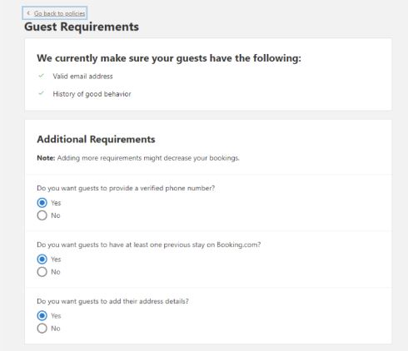
Task: Select No radio for address details
Action: pyautogui.click(x=42, y=329)
